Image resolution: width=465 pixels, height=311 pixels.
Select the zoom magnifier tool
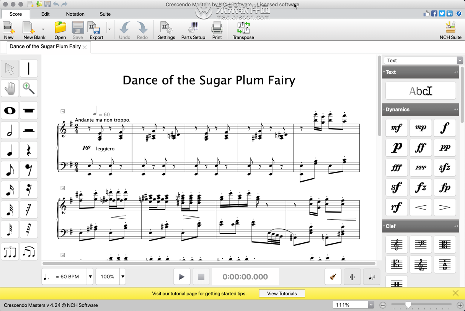29,89
